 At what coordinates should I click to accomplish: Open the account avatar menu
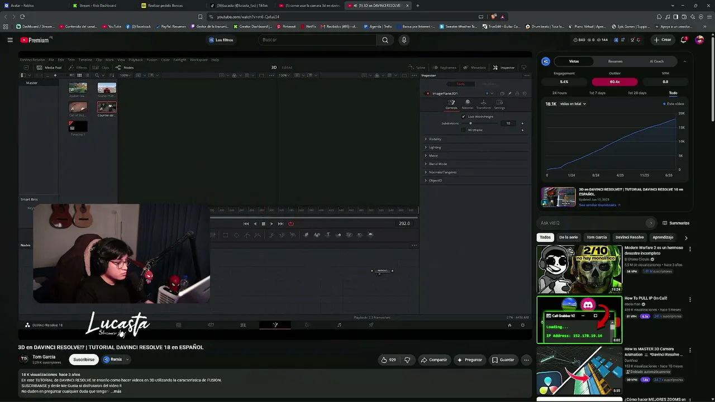click(x=699, y=40)
